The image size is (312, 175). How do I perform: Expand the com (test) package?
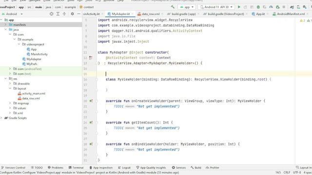[x=10, y=73]
